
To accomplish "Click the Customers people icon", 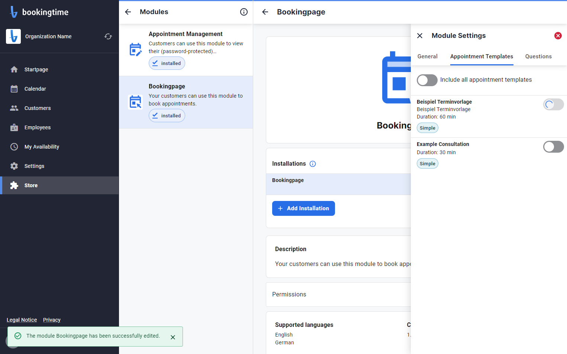I will (14, 108).
